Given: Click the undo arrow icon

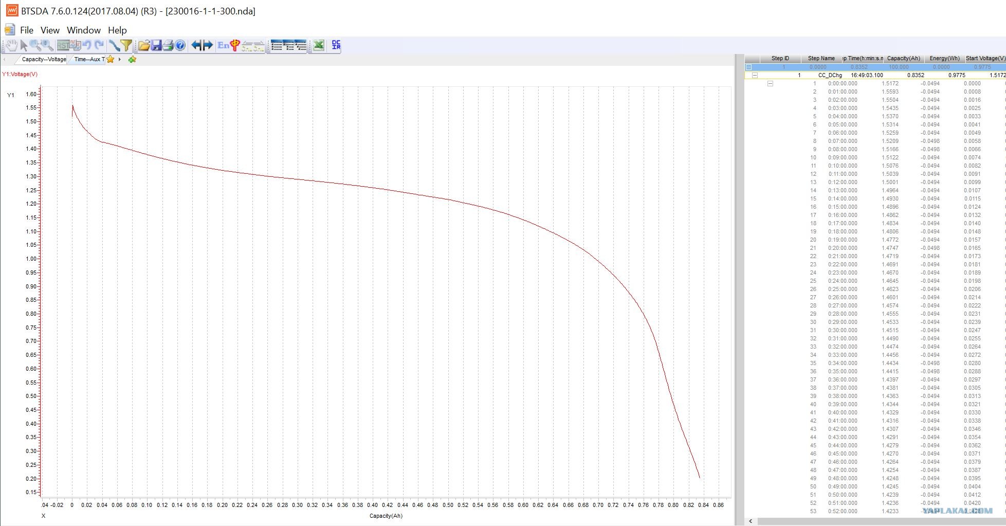Looking at the screenshot, I should coord(87,45).
